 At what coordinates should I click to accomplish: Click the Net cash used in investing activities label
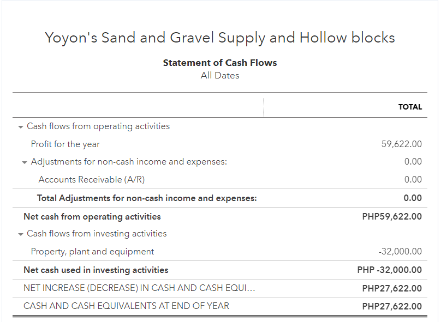[x=96, y=270]
